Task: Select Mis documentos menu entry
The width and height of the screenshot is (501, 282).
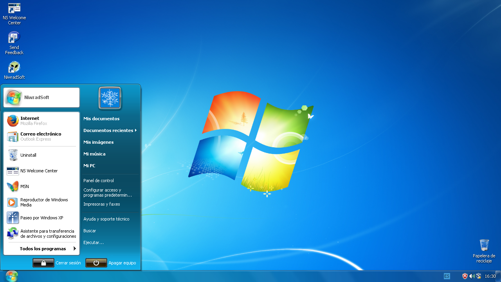Action: (x=101, y=119)
